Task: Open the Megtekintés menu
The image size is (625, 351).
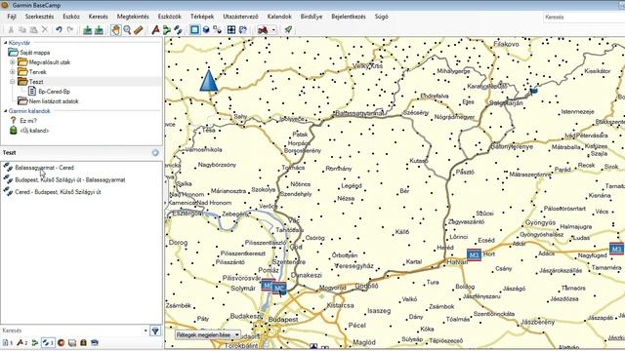Action: 133,17
